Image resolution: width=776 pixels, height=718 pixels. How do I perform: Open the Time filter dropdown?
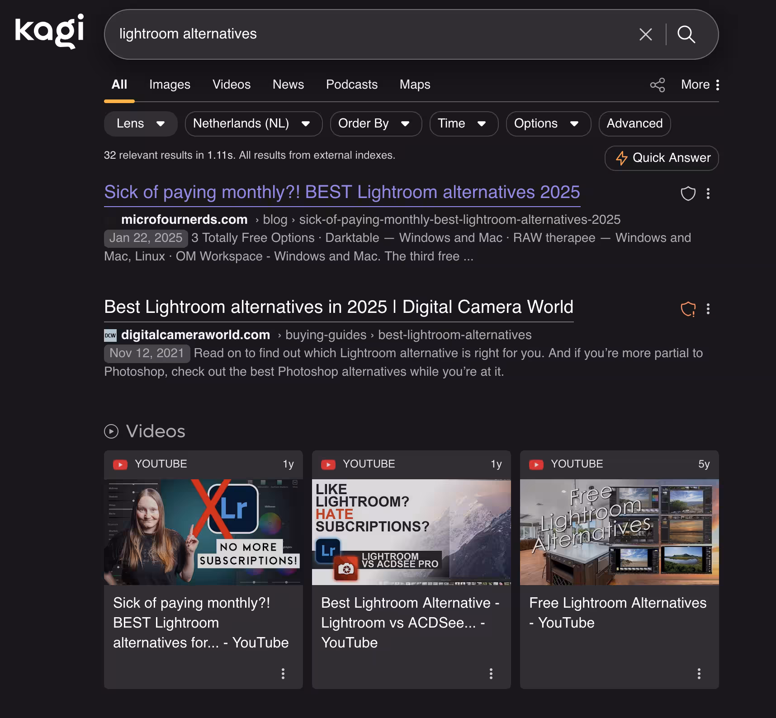pyautogui.click(x=463, y=123)
